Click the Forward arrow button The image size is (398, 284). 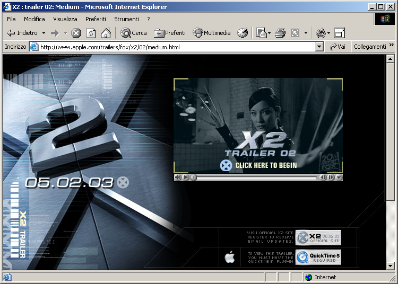55,33
